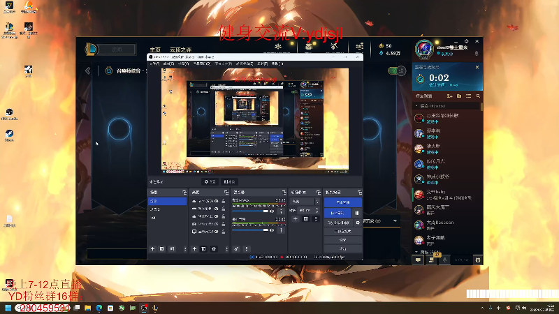Open the Collection icon in League top bar

pos(309,46)
